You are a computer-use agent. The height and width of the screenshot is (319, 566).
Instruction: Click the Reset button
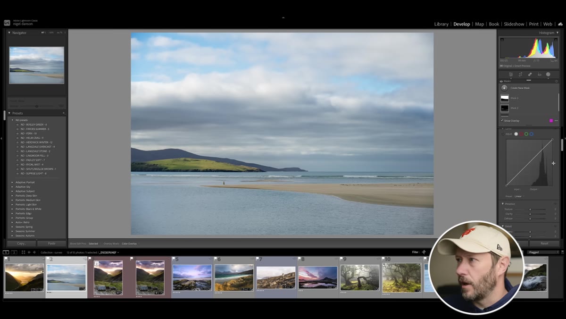[x=544, y=243]
